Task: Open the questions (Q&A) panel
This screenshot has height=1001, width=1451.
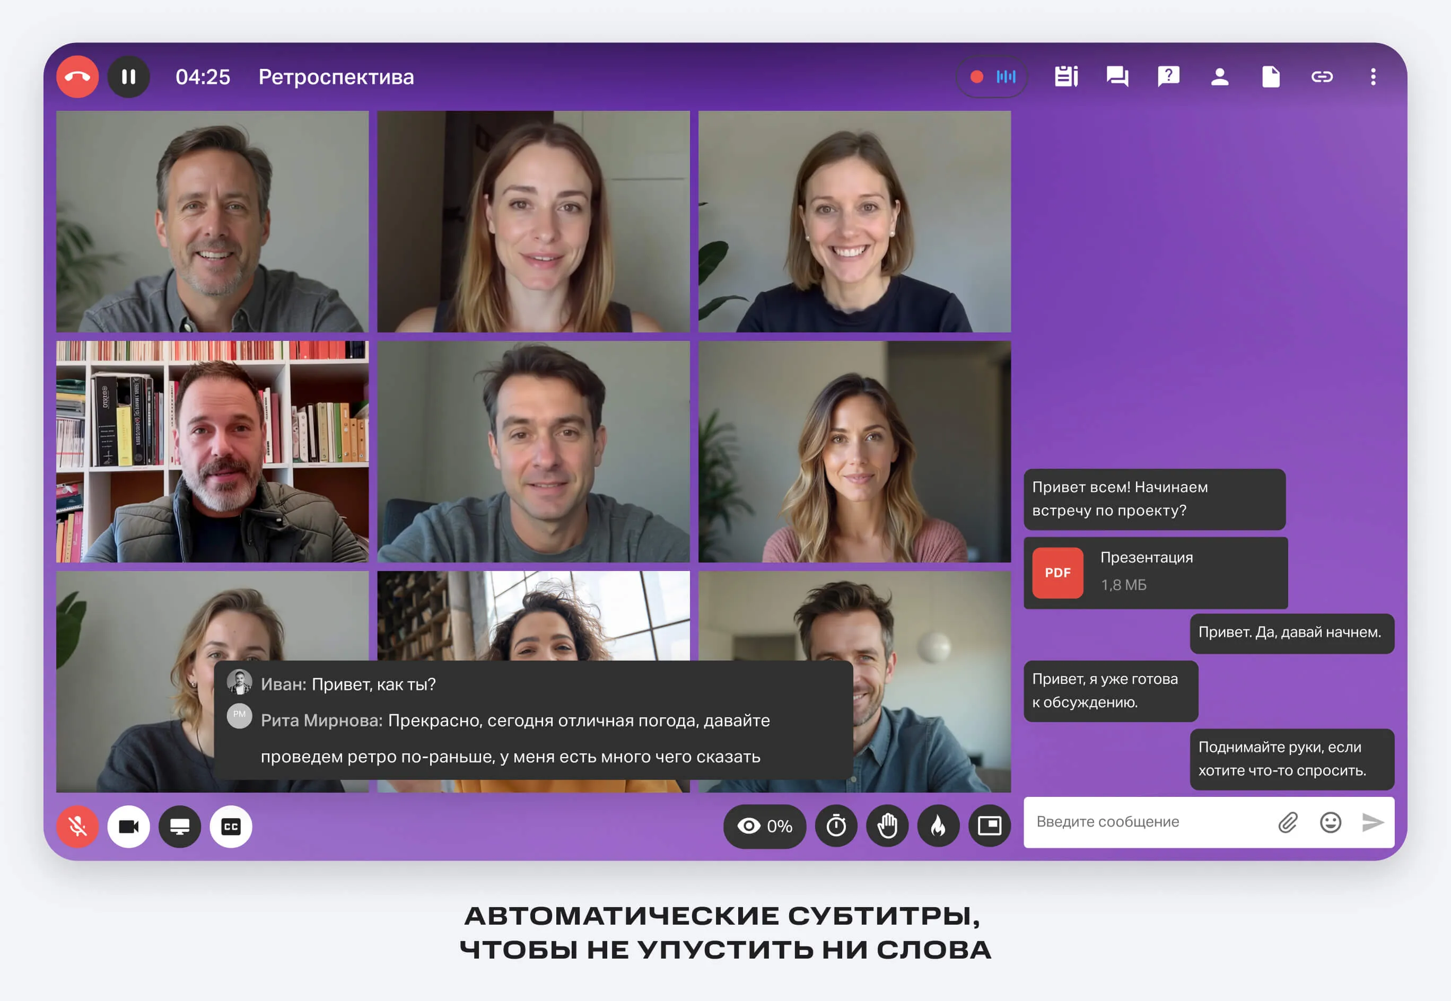Action: tap(1169, 76)
